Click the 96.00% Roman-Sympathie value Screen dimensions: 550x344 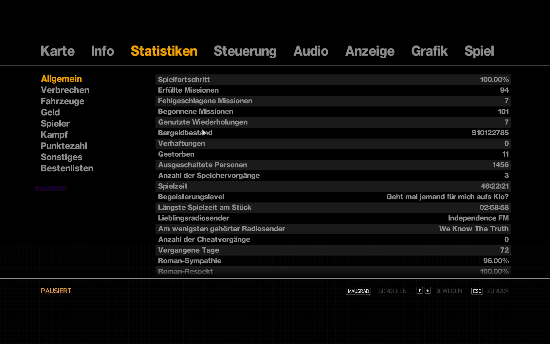(x=496, y=261)
